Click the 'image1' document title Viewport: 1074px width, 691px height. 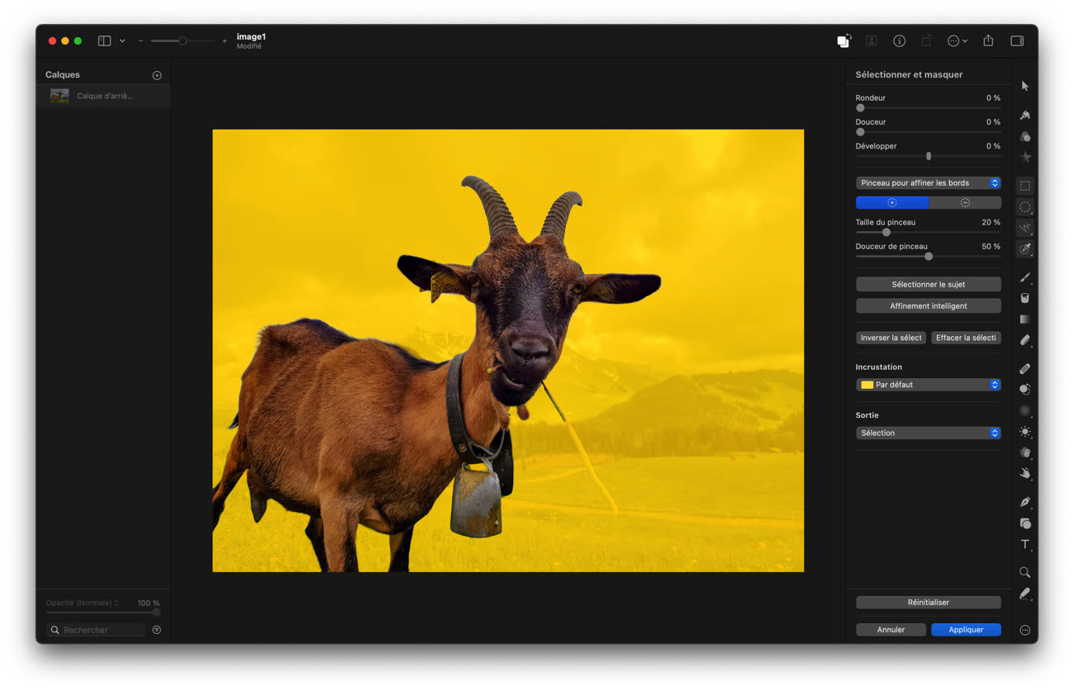coord(251,36)
